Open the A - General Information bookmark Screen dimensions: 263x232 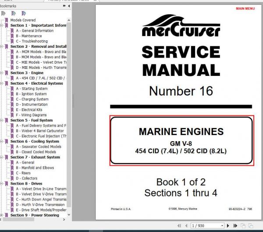tap(35, 31)
